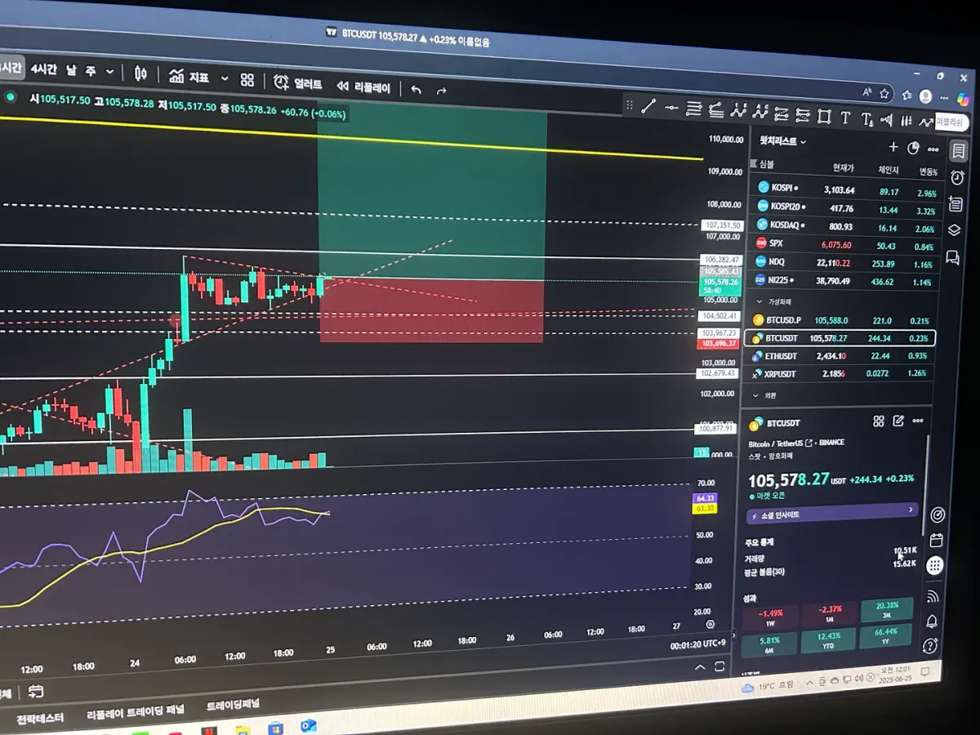Toggle the watchlist sidebar panel icon
The image size is (980, 735).
click(959, 151)
